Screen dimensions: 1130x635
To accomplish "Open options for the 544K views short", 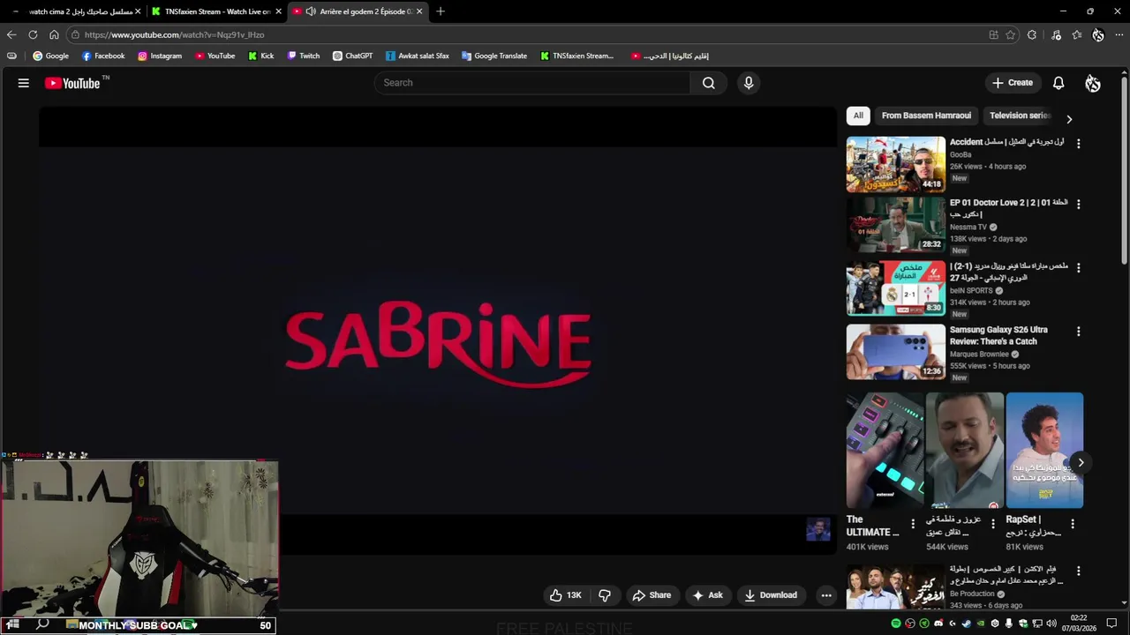I will (993, 524).
